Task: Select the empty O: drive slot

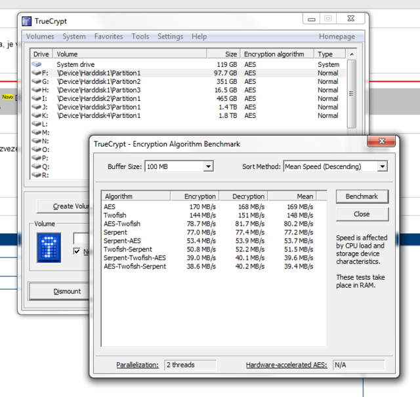Action: pos(40,150)
